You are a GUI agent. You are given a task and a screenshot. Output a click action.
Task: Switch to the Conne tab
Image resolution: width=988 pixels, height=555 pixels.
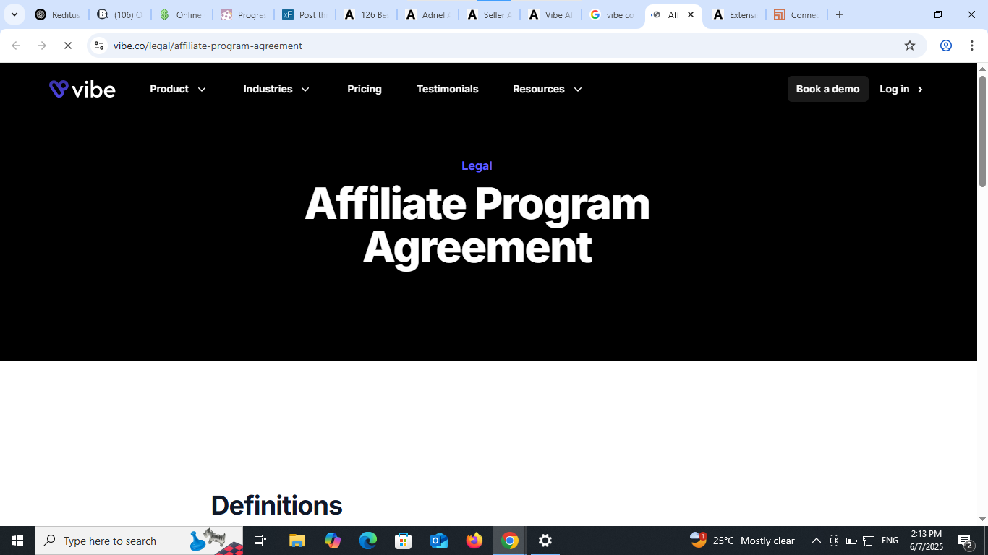pyautogui.click(x=796, y=14)
